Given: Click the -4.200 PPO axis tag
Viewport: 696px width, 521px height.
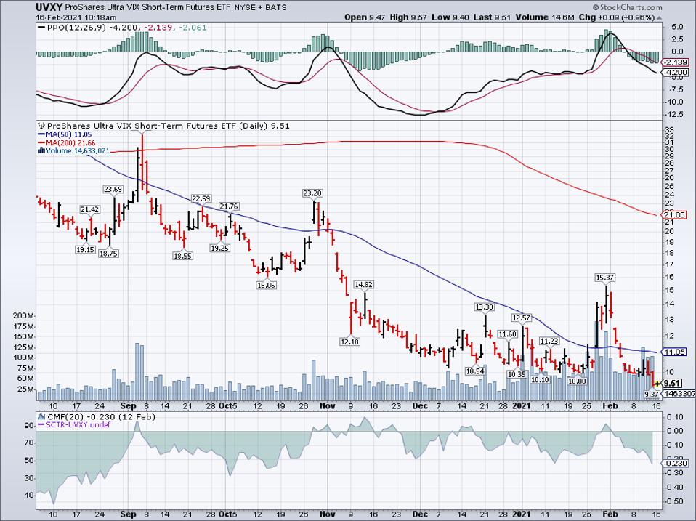Looking at the screenshot, I should (675, 73).
